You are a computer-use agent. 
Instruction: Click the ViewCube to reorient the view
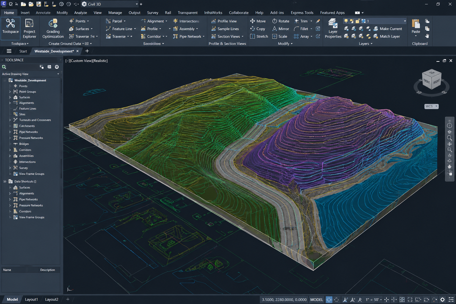pos(432,80)
